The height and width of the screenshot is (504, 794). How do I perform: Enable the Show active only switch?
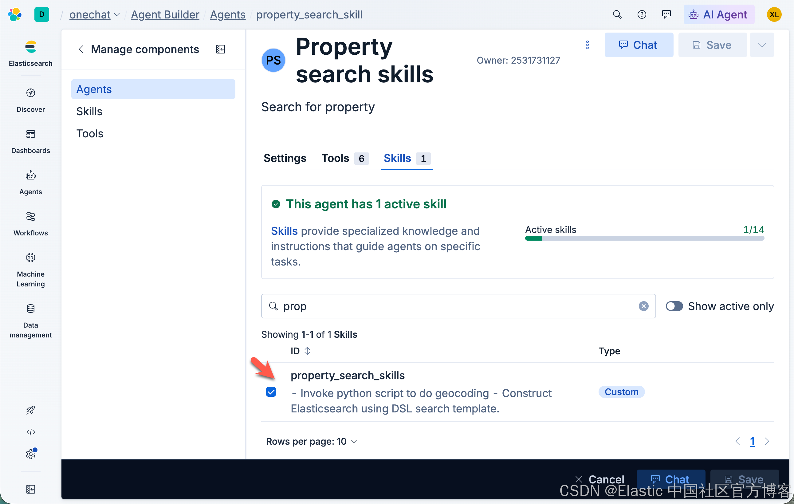(674, 306)
